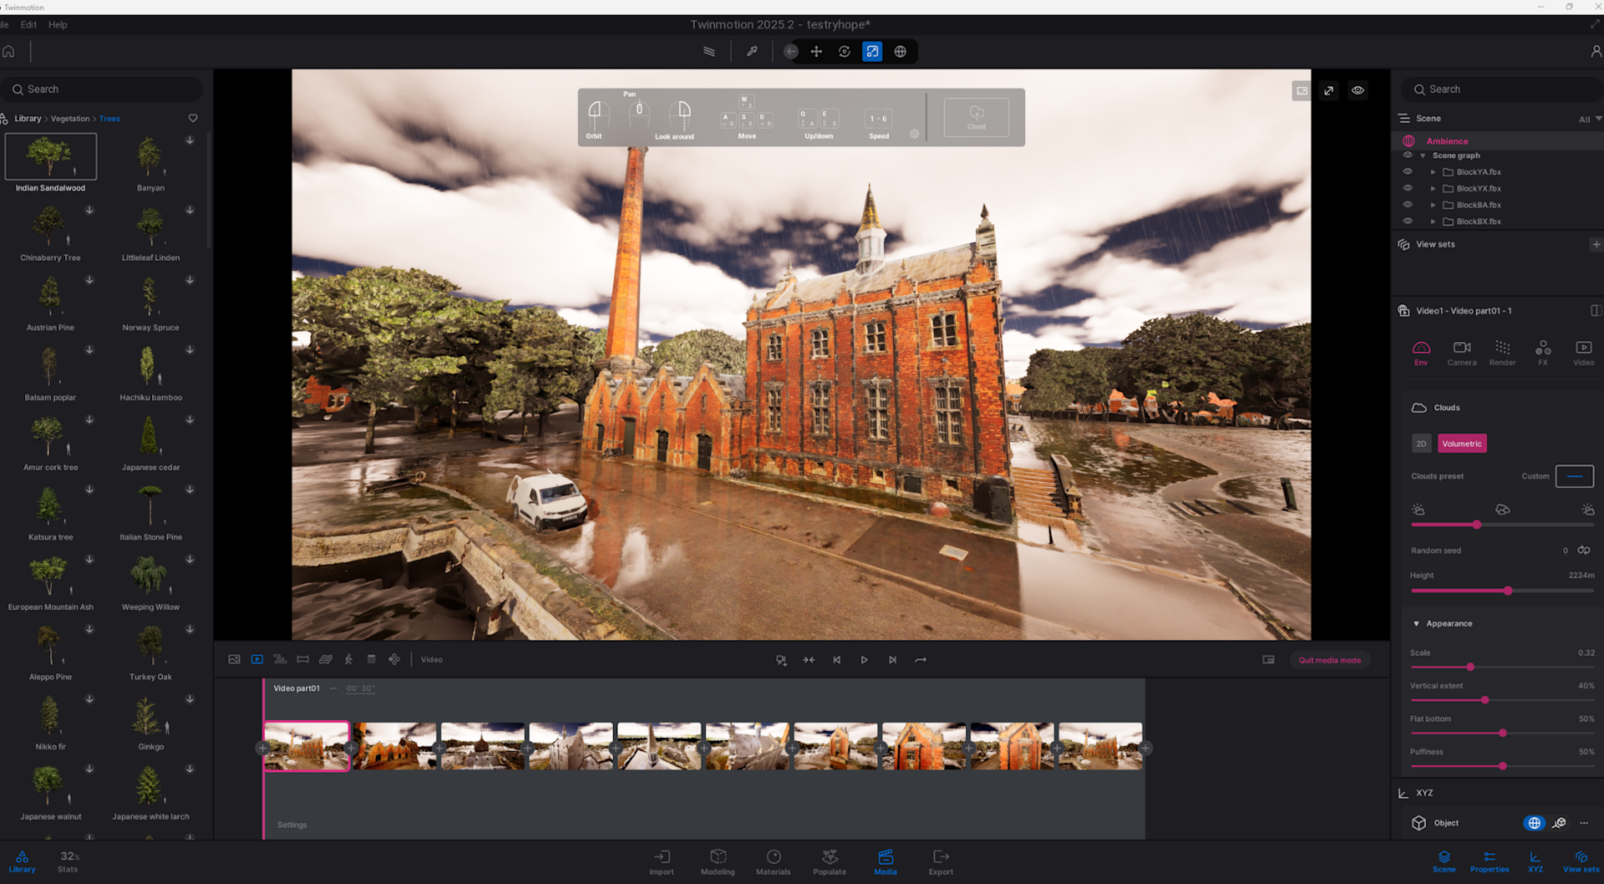
Task: Open the Import panel in bottom dock
Action: (x=661, y=861)
